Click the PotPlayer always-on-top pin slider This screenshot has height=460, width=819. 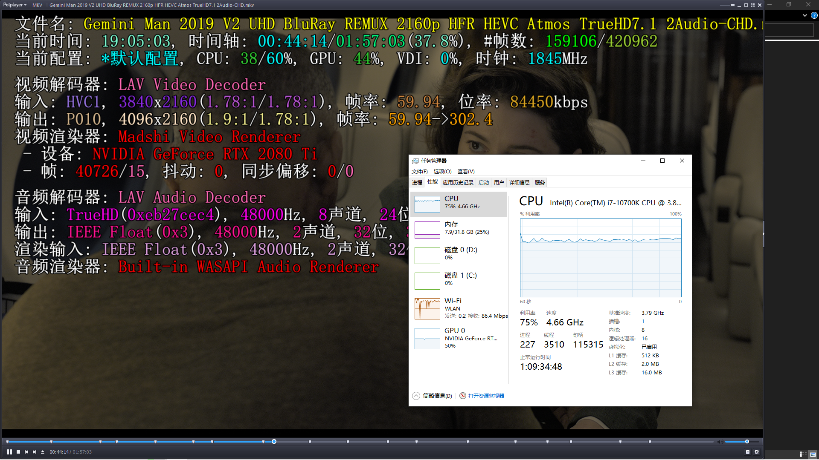tap(727, 5)
